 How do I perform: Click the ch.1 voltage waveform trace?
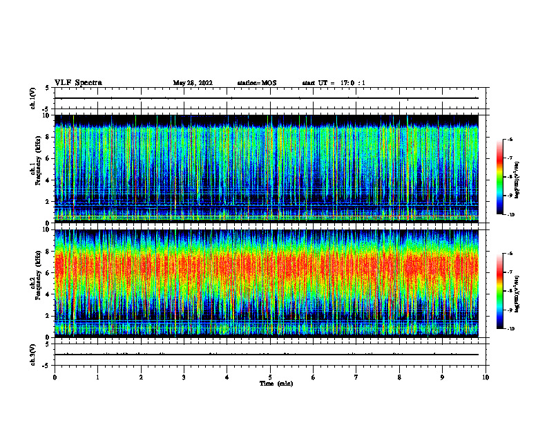point(266,98)
